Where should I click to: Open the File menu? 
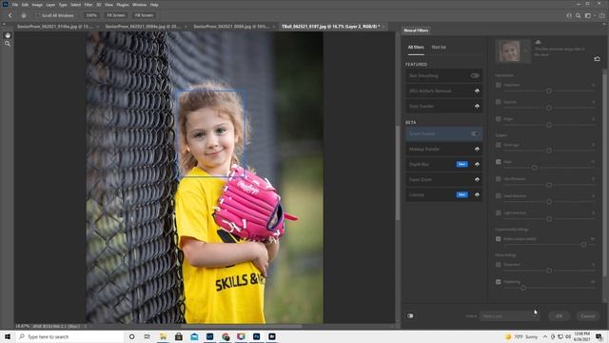pos(15,5)
